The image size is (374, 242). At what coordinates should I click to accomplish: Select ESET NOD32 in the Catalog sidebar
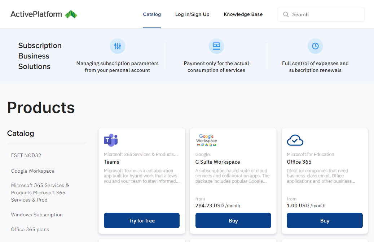pos(26,155)
